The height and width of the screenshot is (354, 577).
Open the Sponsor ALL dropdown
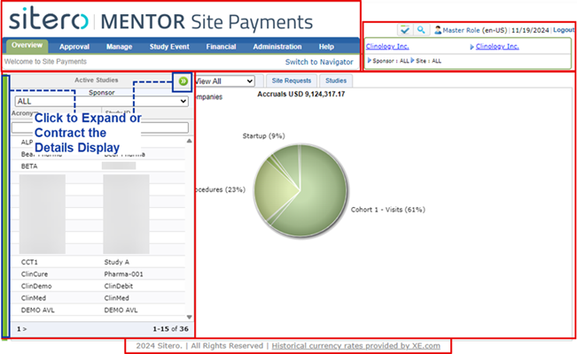(x=102, y=101)
